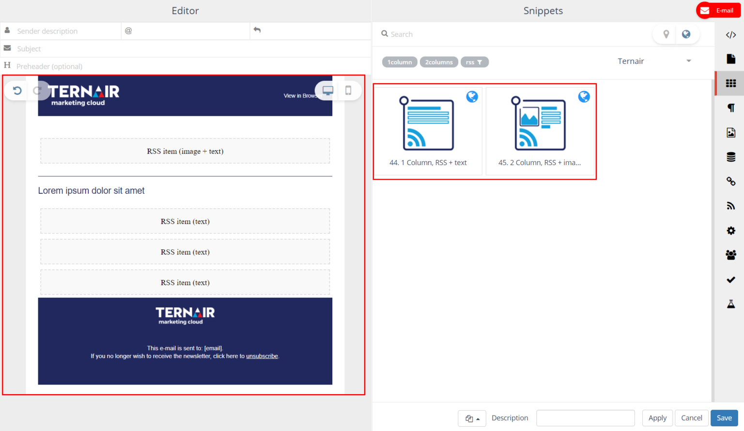Open the HTML source code view icon
744x431 pixels.
pyautogui.click(x=731, y=35)
